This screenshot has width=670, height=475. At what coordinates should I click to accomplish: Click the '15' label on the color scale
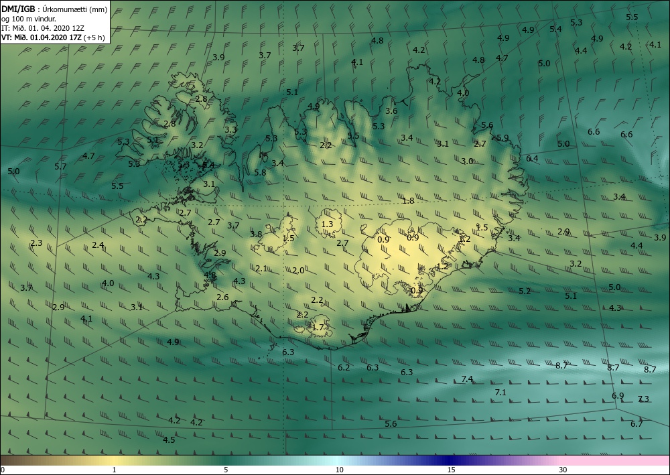tap(451, 470)
